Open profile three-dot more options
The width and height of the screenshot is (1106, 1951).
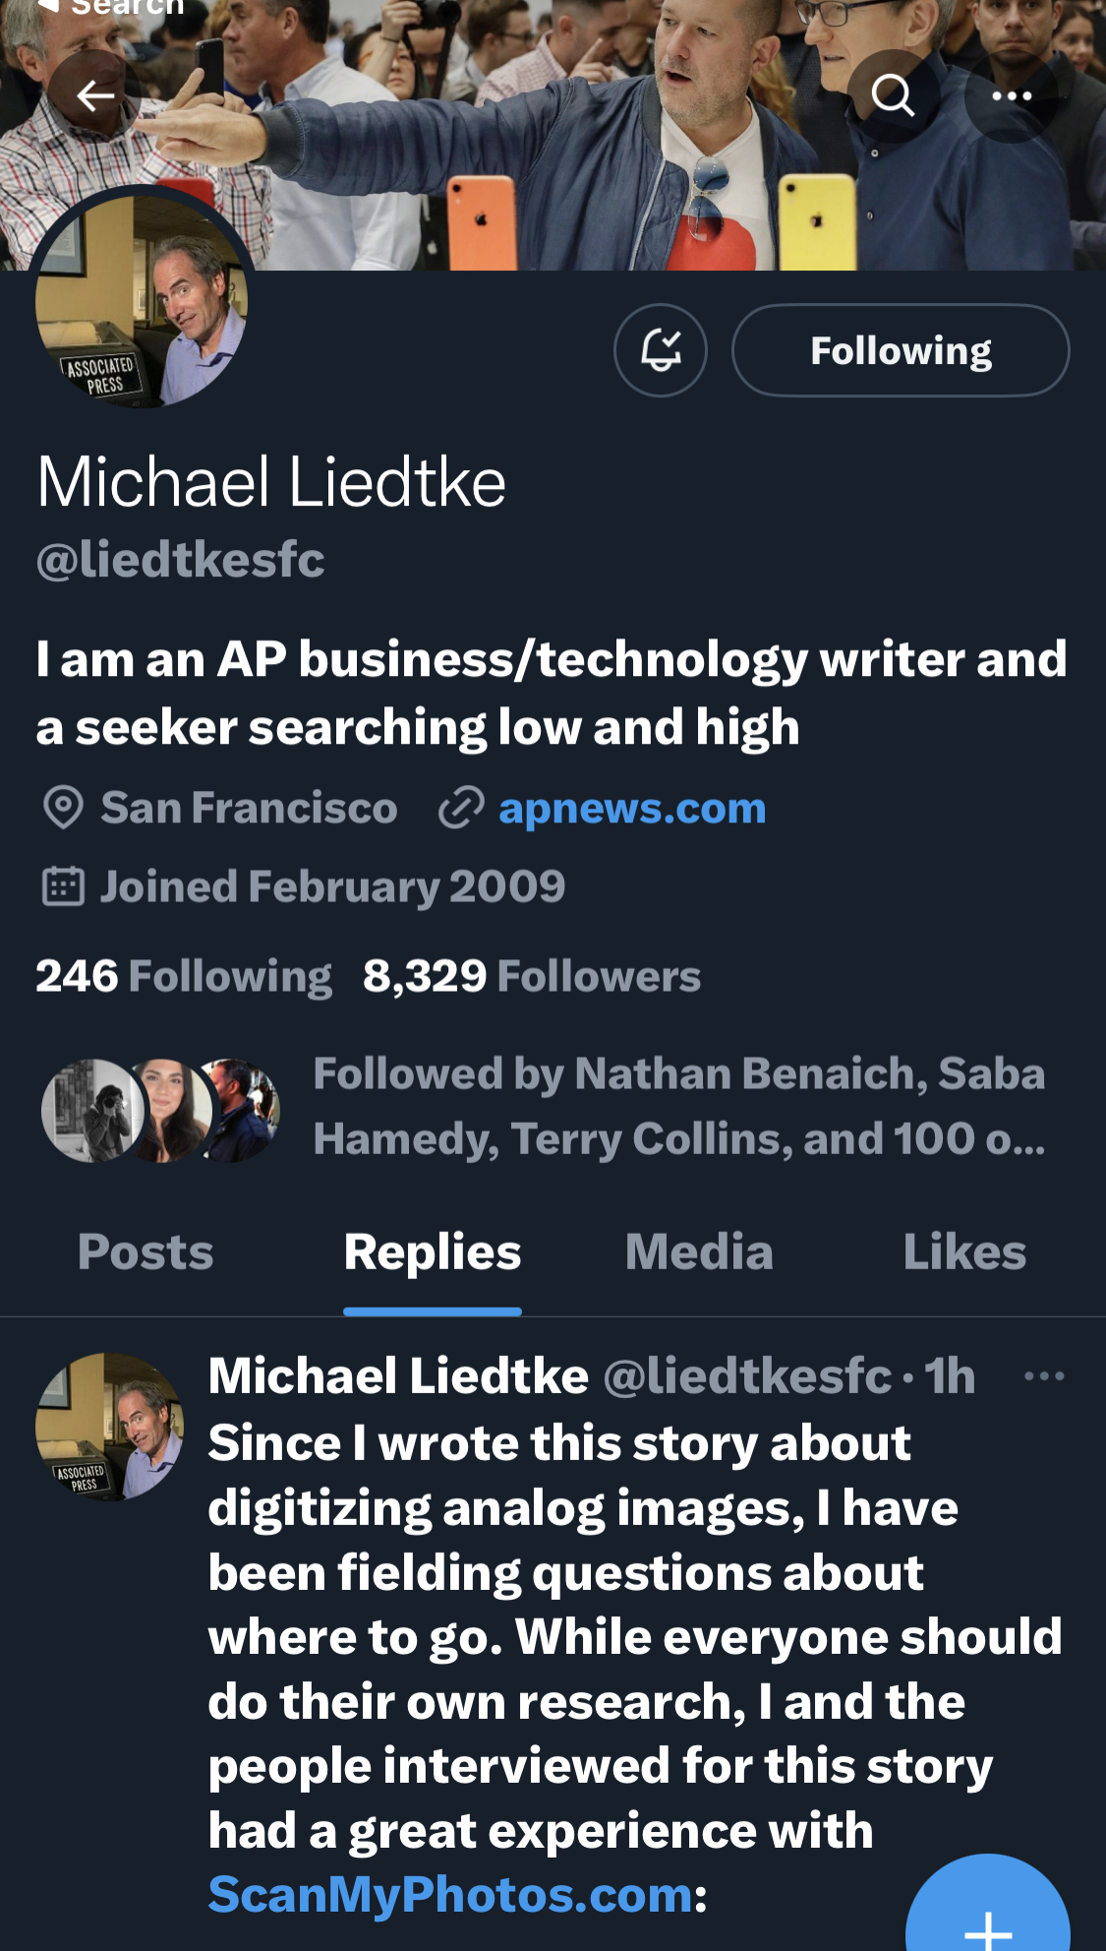(1011, 96)
